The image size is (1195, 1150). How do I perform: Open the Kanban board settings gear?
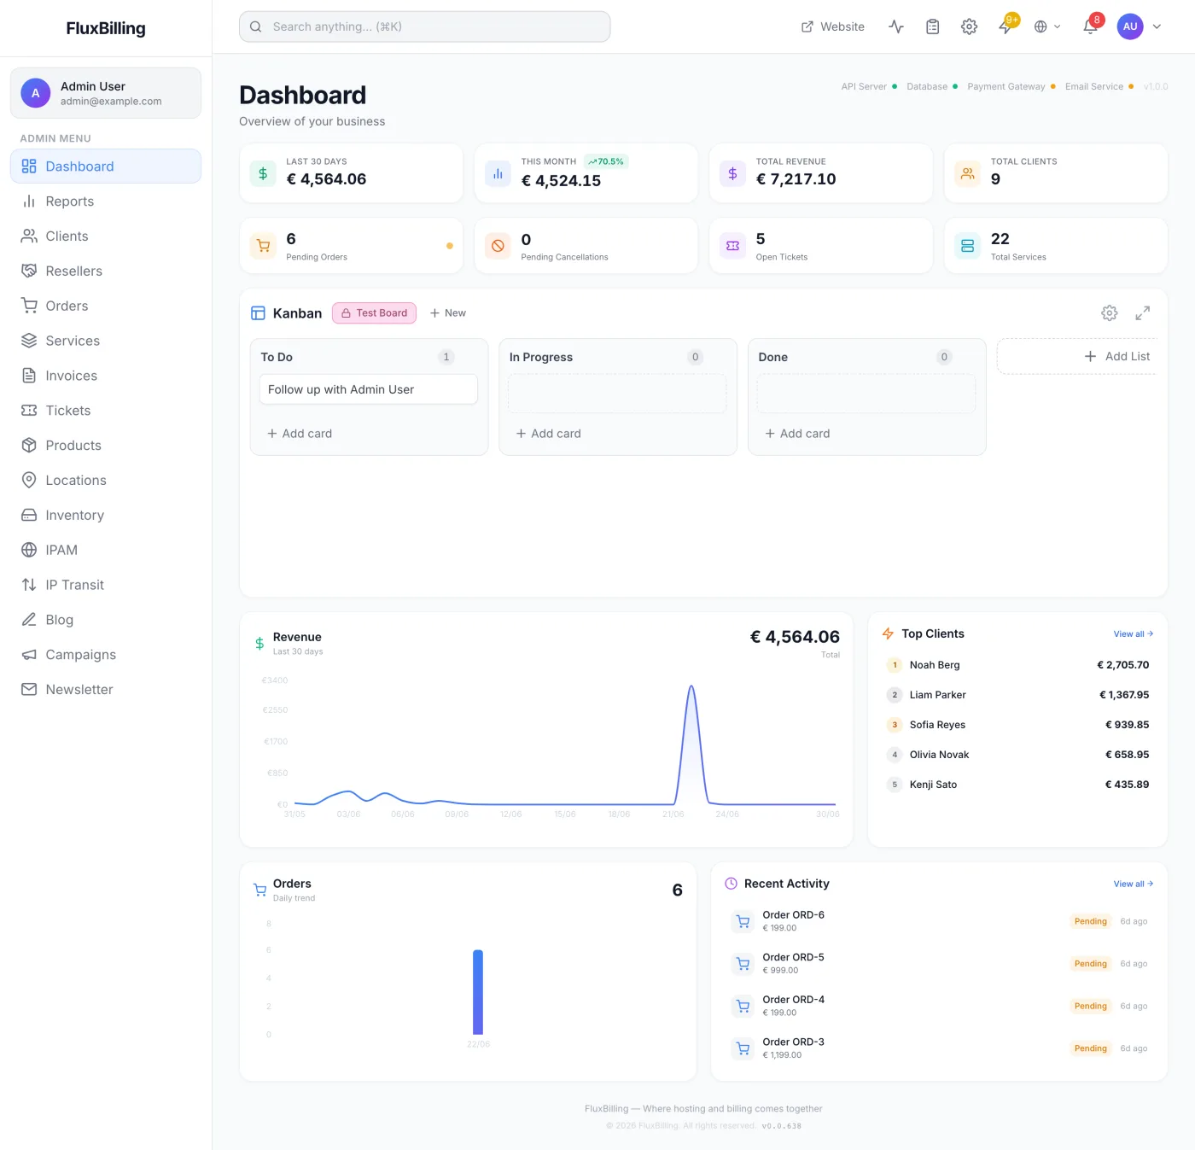pos(1110,313)
